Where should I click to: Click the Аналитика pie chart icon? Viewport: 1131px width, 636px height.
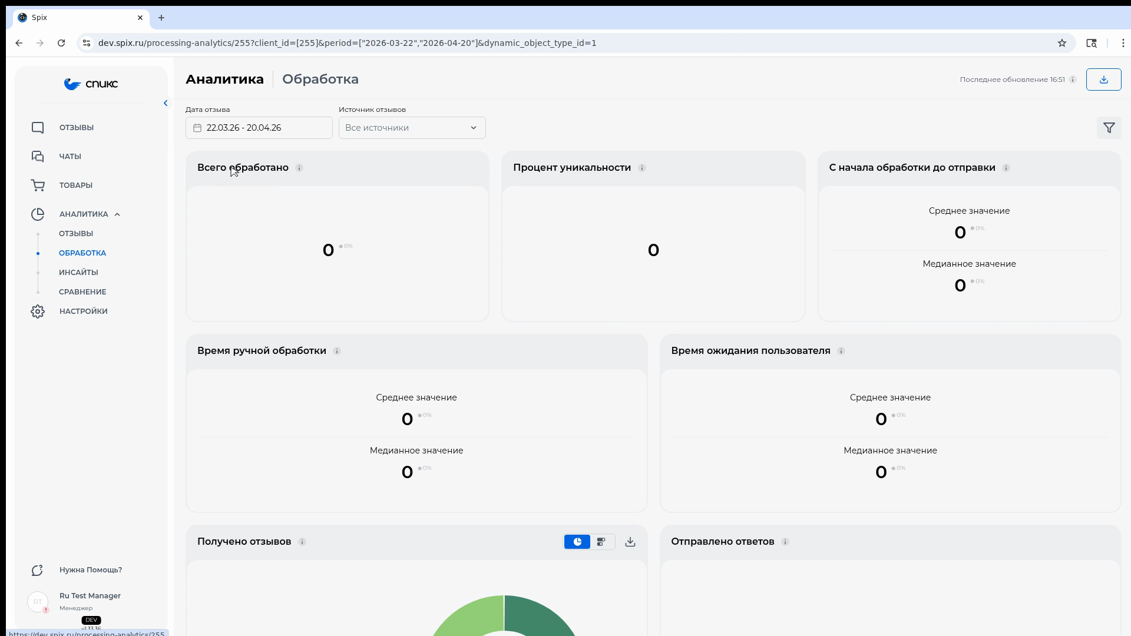tap(38, 214)
